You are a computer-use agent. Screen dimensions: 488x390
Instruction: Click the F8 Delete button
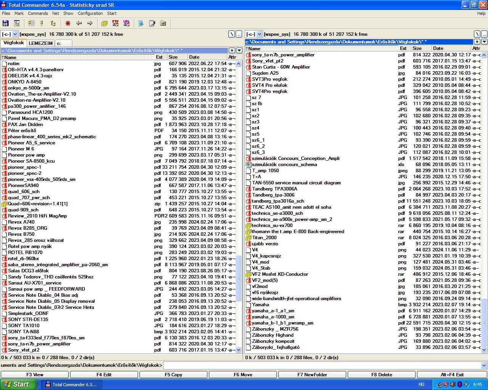click(382, 375)
